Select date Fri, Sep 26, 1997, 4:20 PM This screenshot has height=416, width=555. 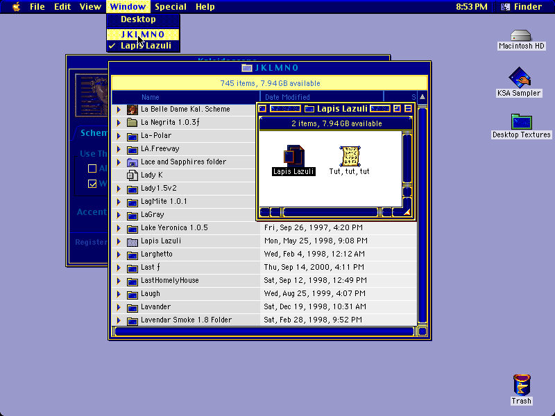pos(314,228)
